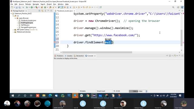The image size is (194, 109).
Task: Click the Save All toolbar icon
Action: coord(19,7)
